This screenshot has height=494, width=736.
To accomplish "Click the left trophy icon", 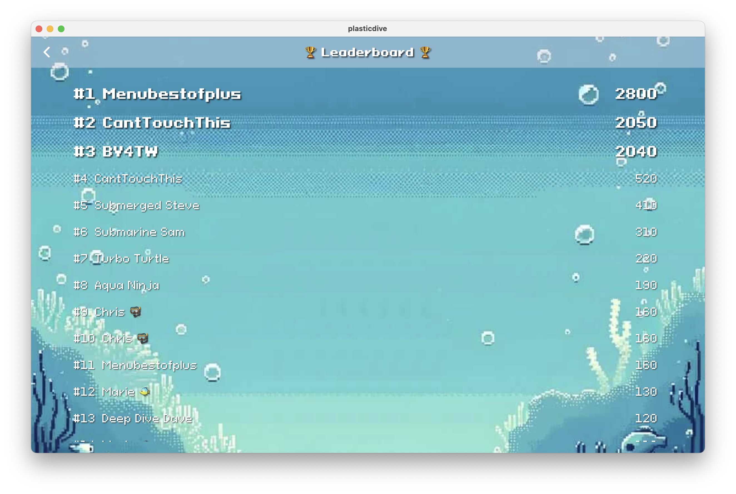I will [x=310, y=52].
